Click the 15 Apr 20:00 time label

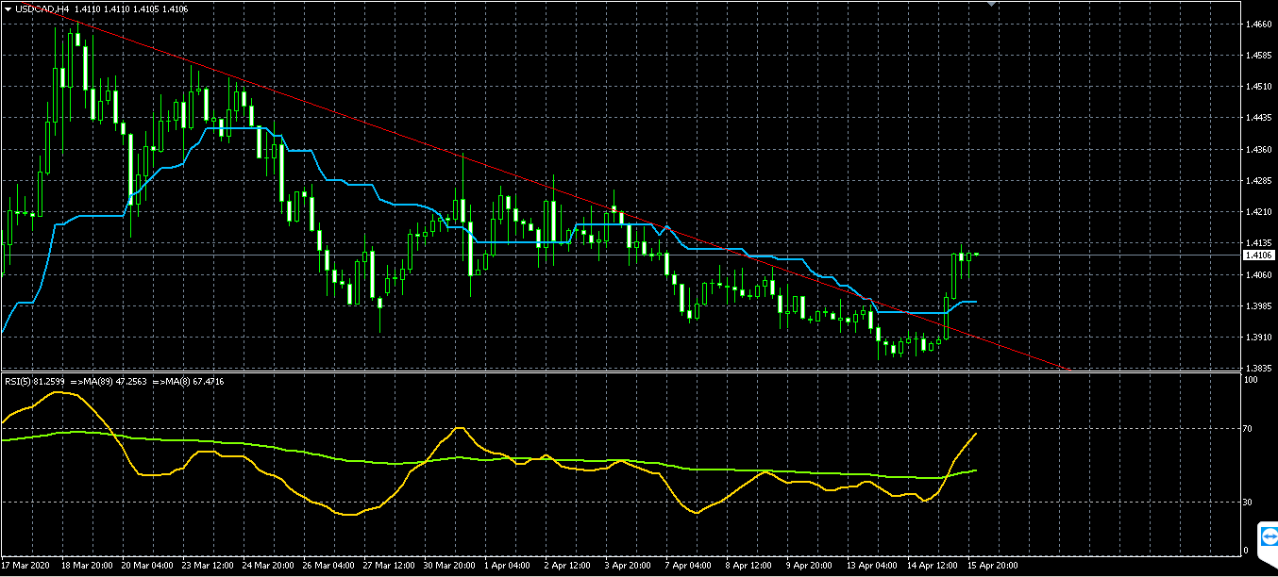(994, 567)
